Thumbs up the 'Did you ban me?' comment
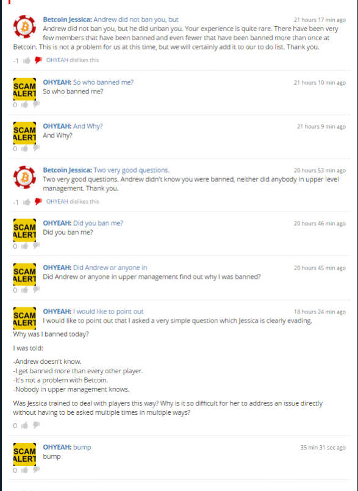The width and height of the screenshot is (358, 491). point(25,246)
